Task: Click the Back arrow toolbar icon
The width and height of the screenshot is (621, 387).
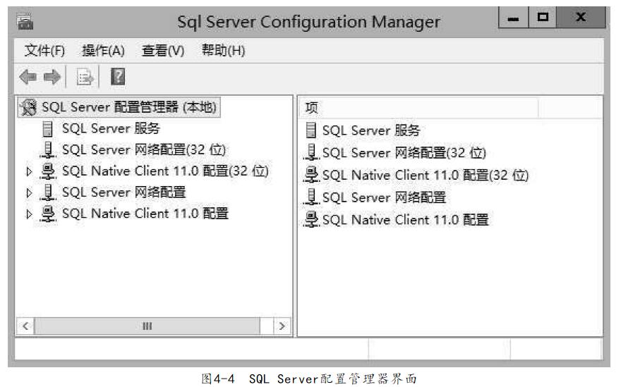Action: click(x=28, y=78)
